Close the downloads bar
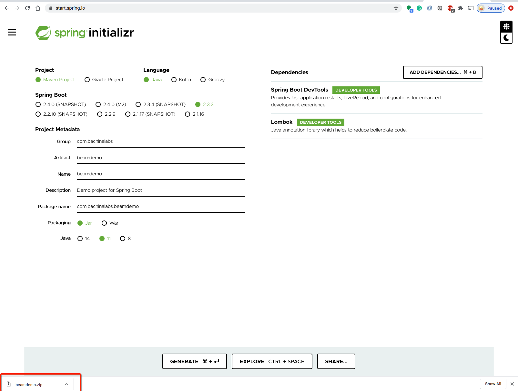The width and height of the screenshot is (518, 391). (512, 384)
